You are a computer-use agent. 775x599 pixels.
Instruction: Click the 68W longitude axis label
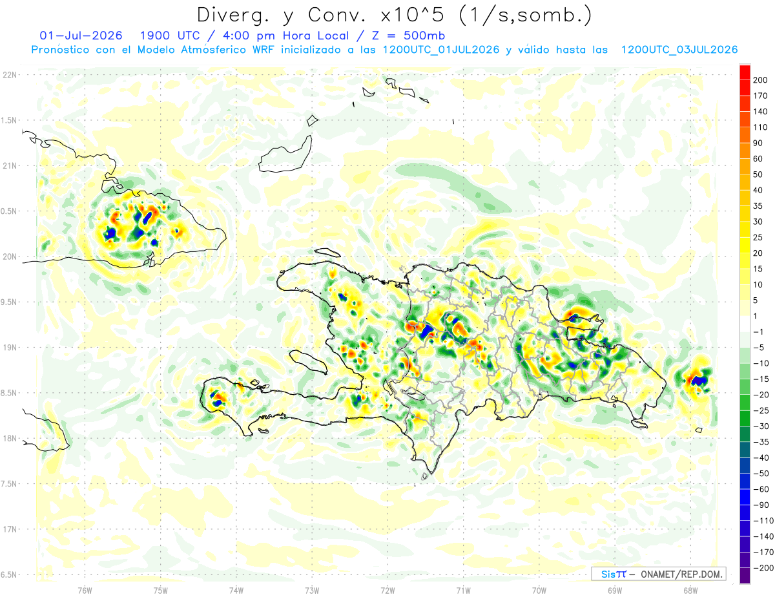click(x=690, y=590)
